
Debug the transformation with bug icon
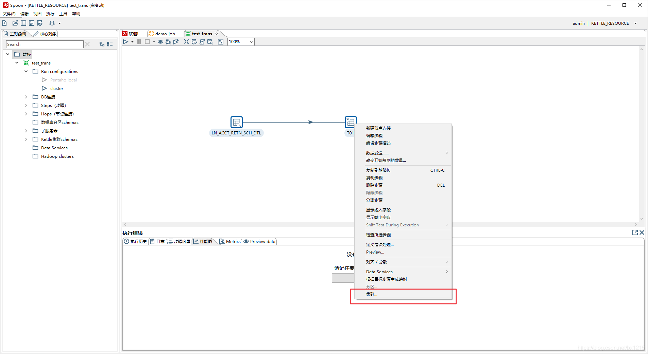(168, 42)
